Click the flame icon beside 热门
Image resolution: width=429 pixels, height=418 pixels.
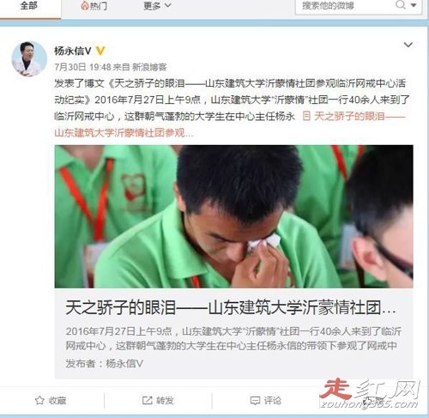tap(84, 6)
